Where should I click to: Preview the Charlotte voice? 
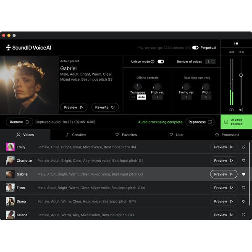(223, 160)
